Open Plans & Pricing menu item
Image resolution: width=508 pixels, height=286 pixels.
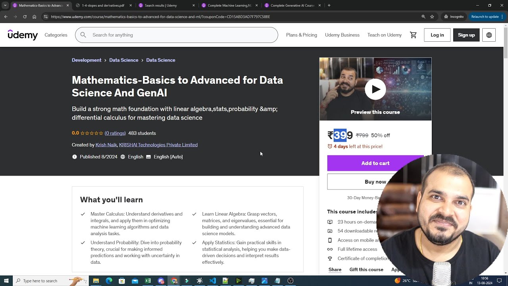click(x=301, y=35)
